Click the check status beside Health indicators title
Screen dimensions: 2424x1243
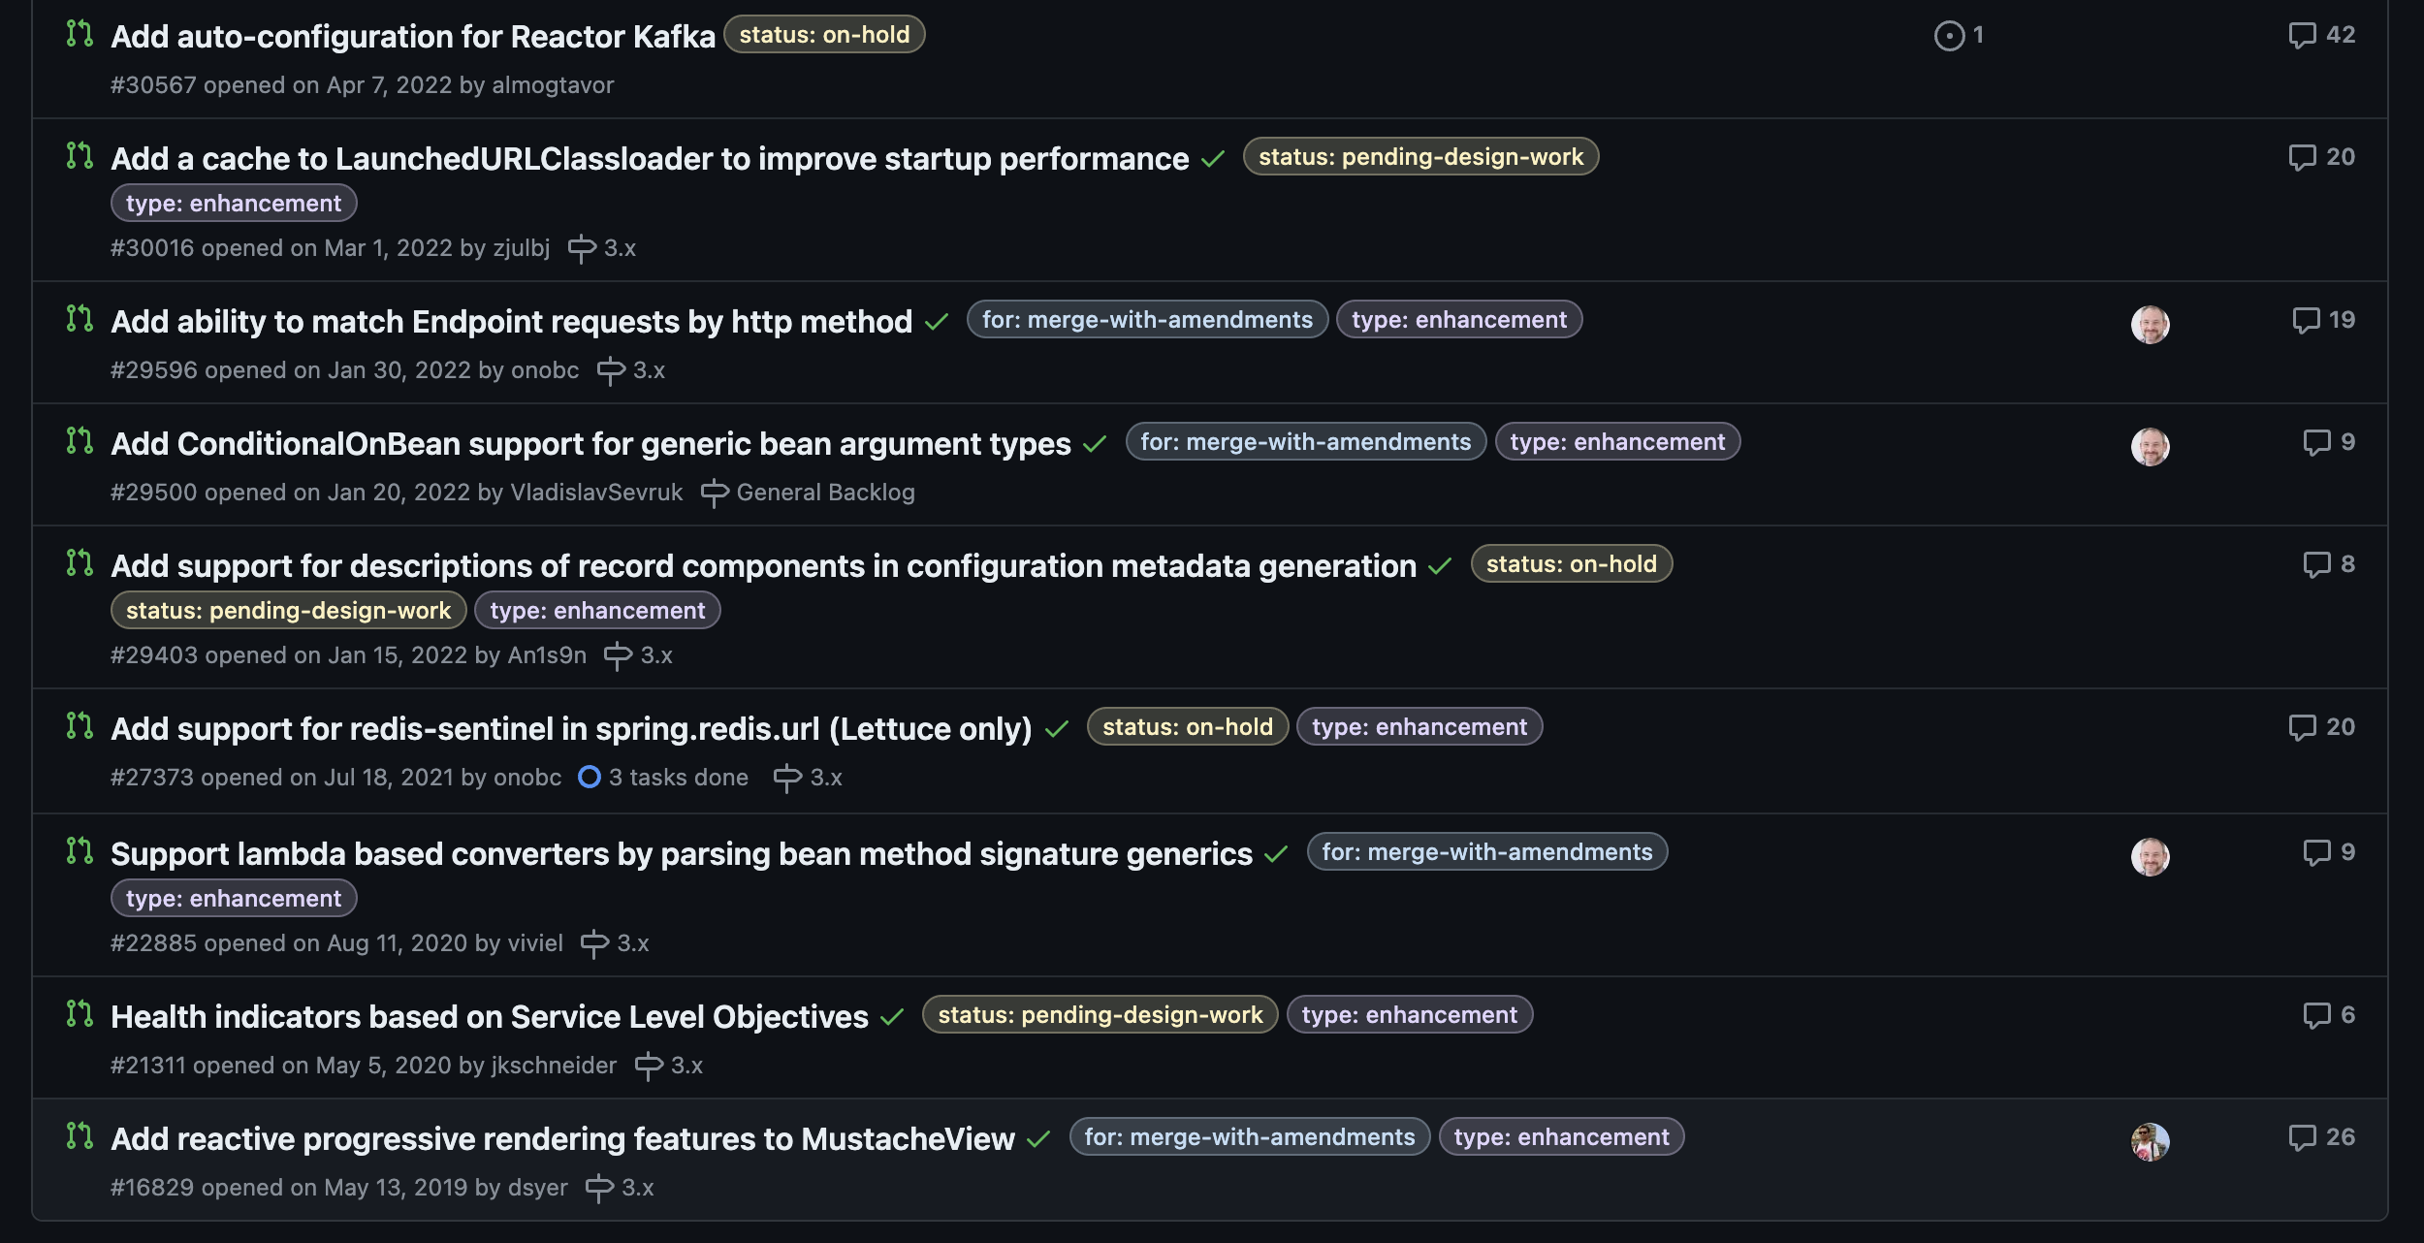[x=892, y=1017]
